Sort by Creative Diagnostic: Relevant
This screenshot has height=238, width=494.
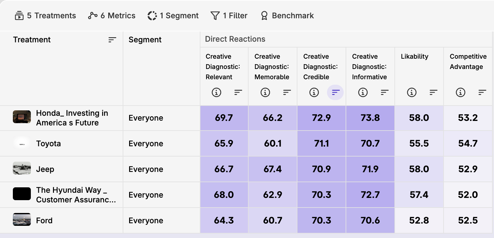click(238, 92)
